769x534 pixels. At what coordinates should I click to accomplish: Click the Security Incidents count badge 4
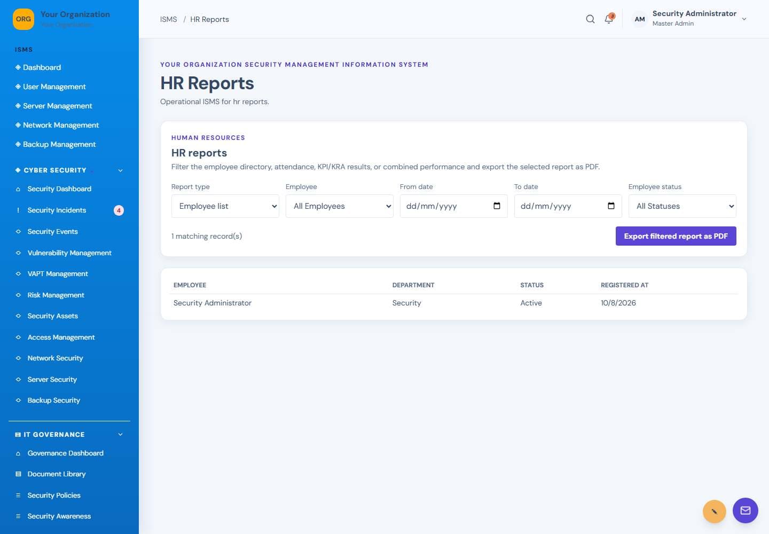tap(119, 210)
